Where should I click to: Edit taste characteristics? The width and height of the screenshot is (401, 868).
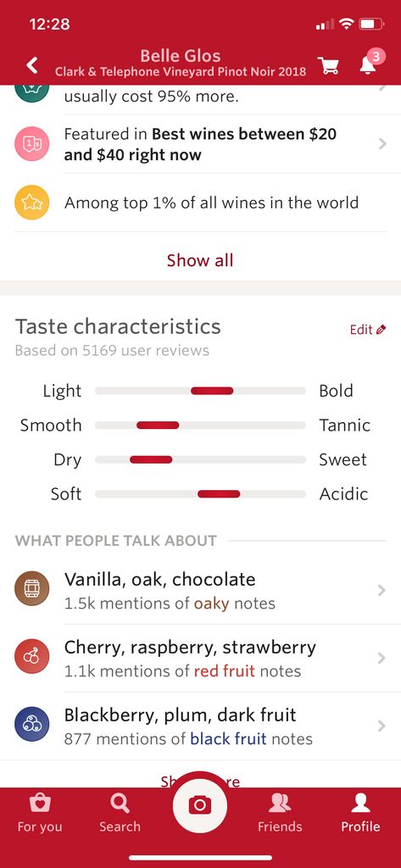pyautogui.click(x=368, y=330)
